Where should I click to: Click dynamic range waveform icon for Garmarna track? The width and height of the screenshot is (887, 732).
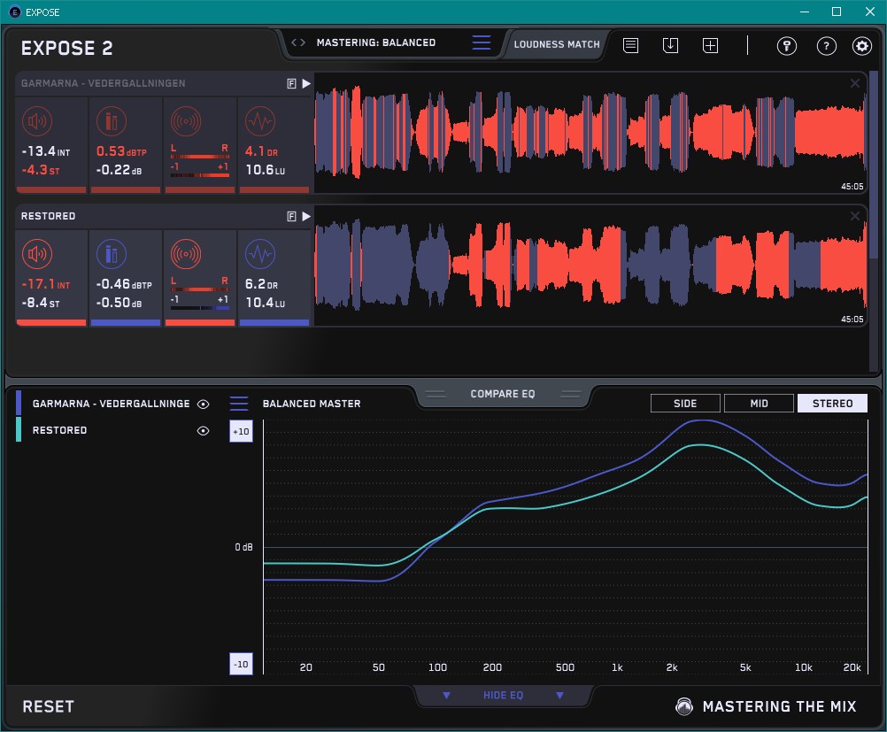coord(259,121)
